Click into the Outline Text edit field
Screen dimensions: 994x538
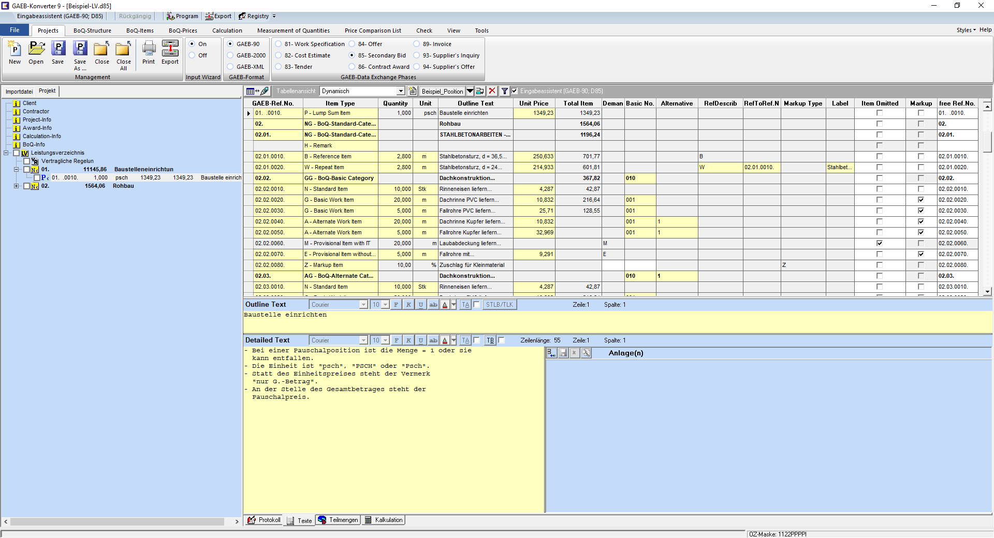(x=618, y=322)
